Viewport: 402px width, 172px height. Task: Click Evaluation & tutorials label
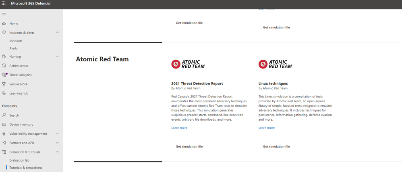pos(25,152)
